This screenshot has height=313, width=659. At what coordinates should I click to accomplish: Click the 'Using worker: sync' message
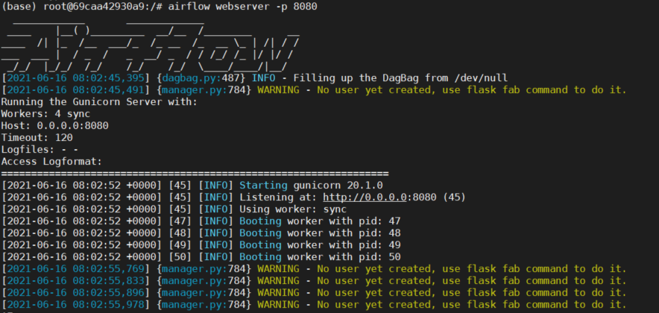[293, 209]
